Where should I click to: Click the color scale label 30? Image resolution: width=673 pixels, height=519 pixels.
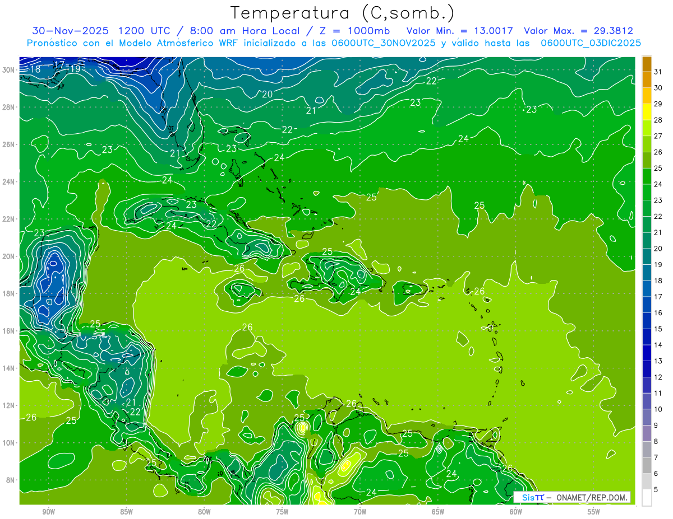[x=658, y=87]
